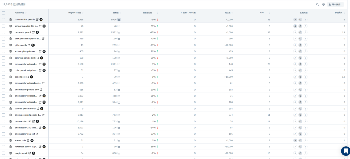This screenshot has width=350, height=159.
Task: Click the Amazon icon beside 'girls pencils'
Action: click(33, 45)
